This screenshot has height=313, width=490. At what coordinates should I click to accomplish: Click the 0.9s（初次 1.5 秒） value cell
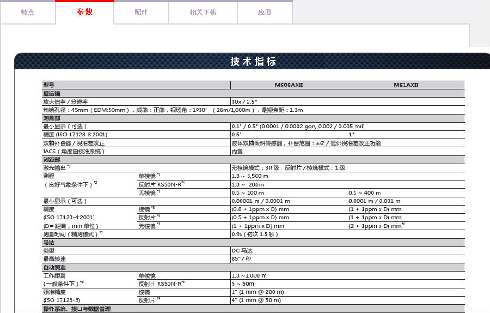tap(255, 234)
